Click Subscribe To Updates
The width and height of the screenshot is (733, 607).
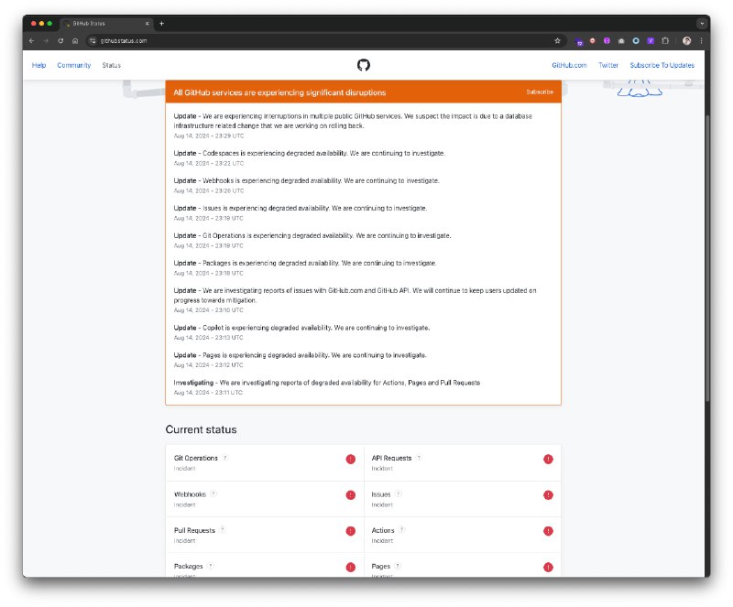662,65
